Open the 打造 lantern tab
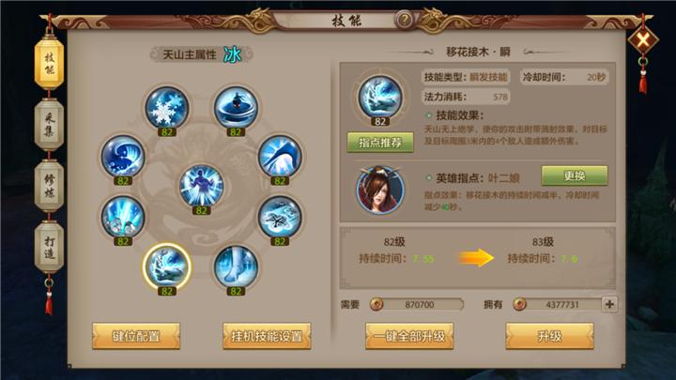This screenshot has height=380, width=676. click(49, 248)
